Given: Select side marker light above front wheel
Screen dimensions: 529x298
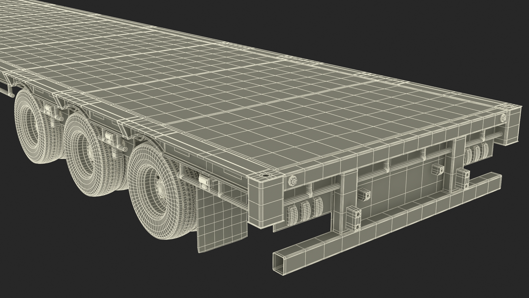Looking at the screenshot, I should [x=48, y=108].
